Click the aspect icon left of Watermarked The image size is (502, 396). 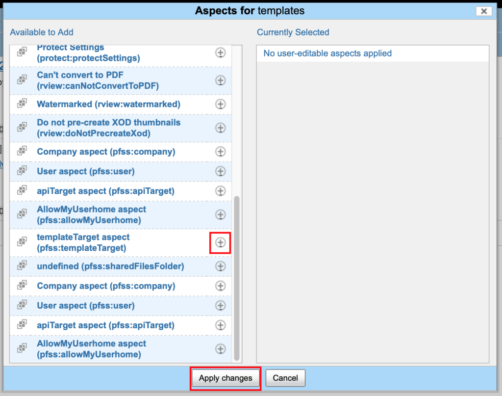point(22,104)
